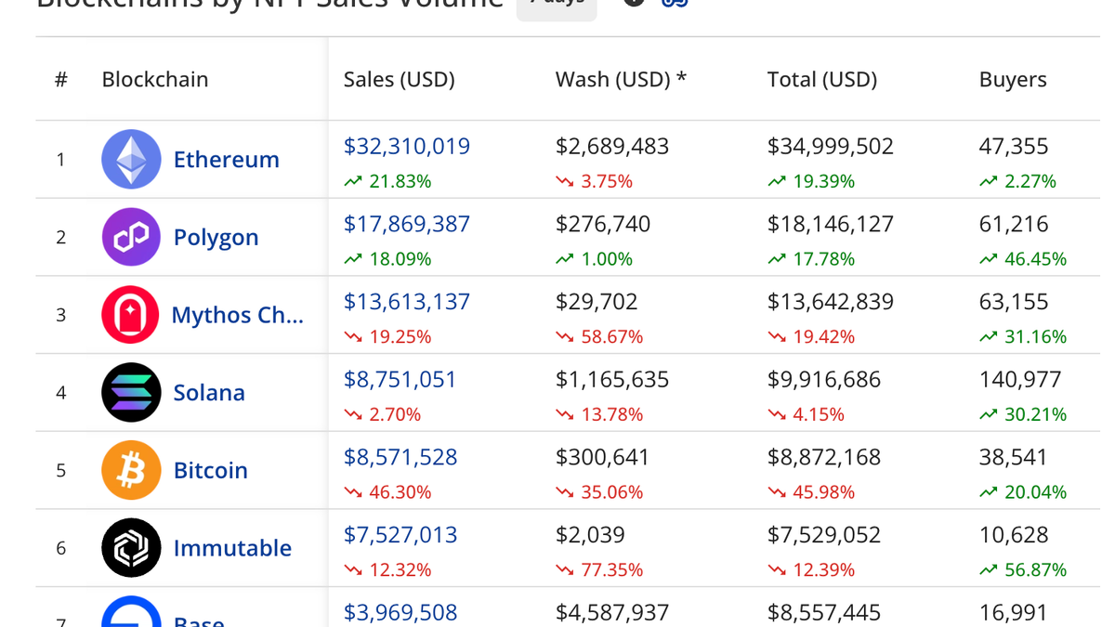
Task: Click the 46.30% Bitcoin sales change
Action: 387,492
